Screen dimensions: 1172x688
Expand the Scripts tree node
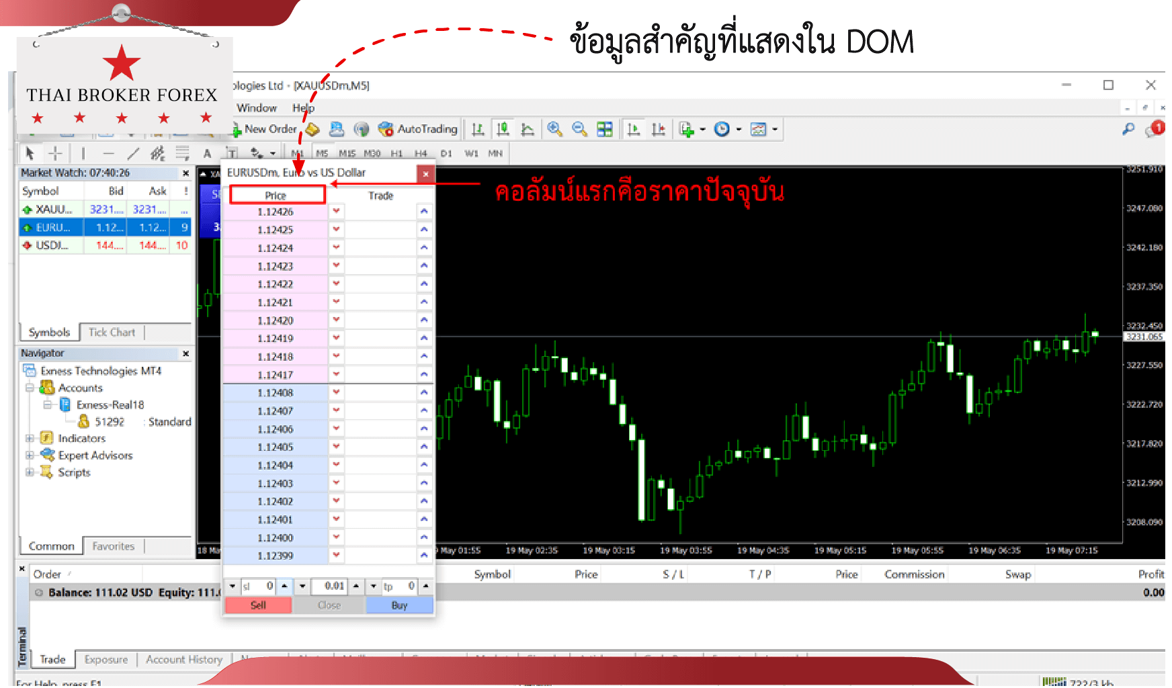(30, 472)
